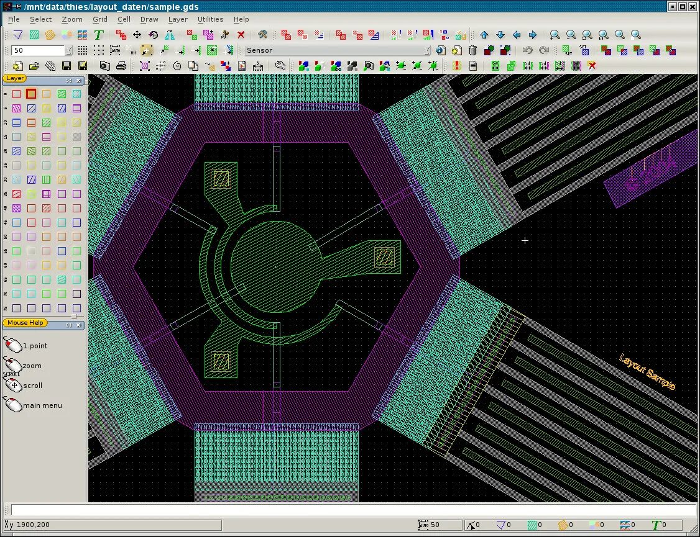Click the blue left arrow scroll icon
Image resolution: width=700 pixels, height=537 pixels.
[517, 35]
